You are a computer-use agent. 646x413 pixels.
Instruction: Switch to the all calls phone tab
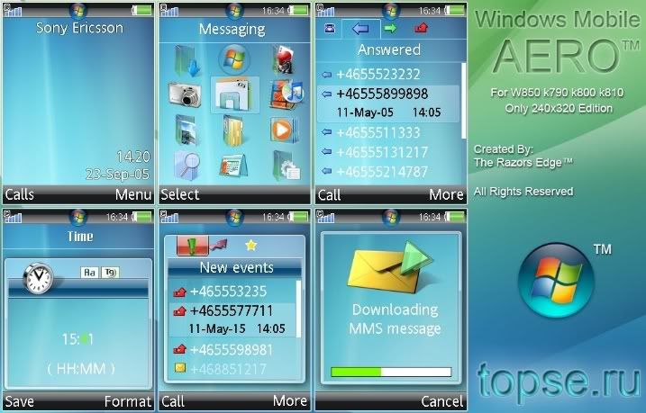pos(329,29)
